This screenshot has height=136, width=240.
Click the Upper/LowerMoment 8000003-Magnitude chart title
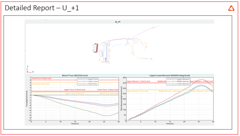coord(170,75)
